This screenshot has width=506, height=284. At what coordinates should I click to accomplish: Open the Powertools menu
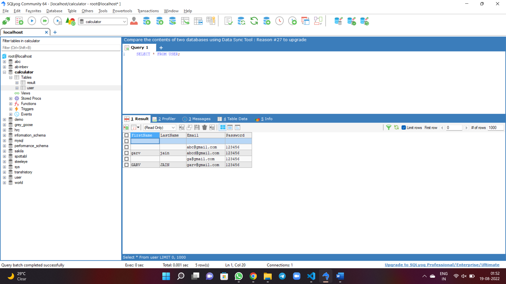(x=122, y=11)
